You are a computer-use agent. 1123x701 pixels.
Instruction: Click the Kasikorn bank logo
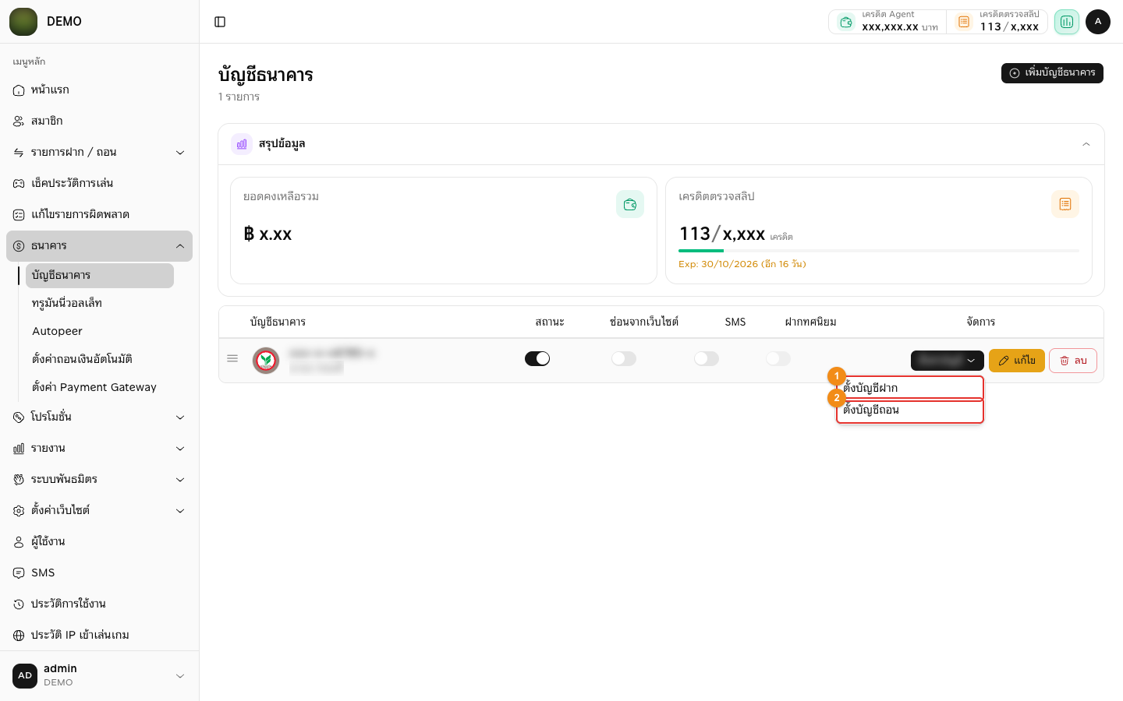tap(266, 361)
